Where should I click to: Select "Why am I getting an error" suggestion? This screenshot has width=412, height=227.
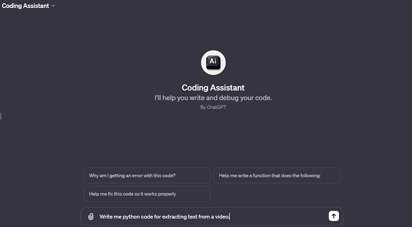[x=147, y=176]
